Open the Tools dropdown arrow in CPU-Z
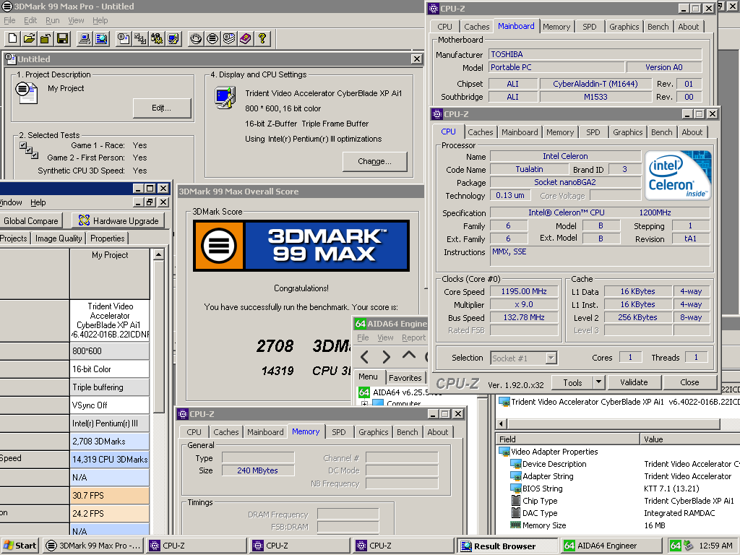The image size is (740, 555). point(598,382)
